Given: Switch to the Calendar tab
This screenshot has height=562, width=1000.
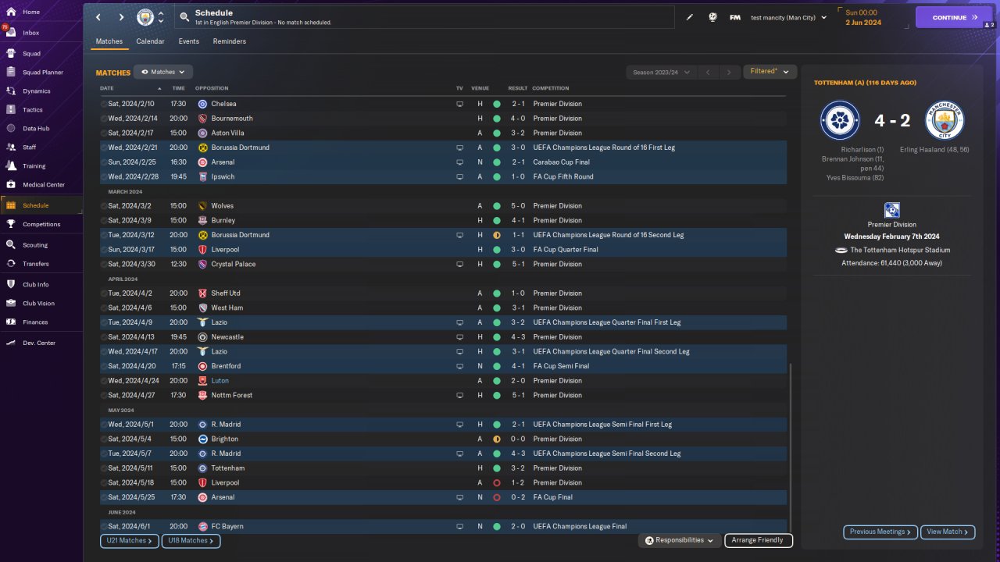Looking at the screenshot, I should tap(150, 41).
